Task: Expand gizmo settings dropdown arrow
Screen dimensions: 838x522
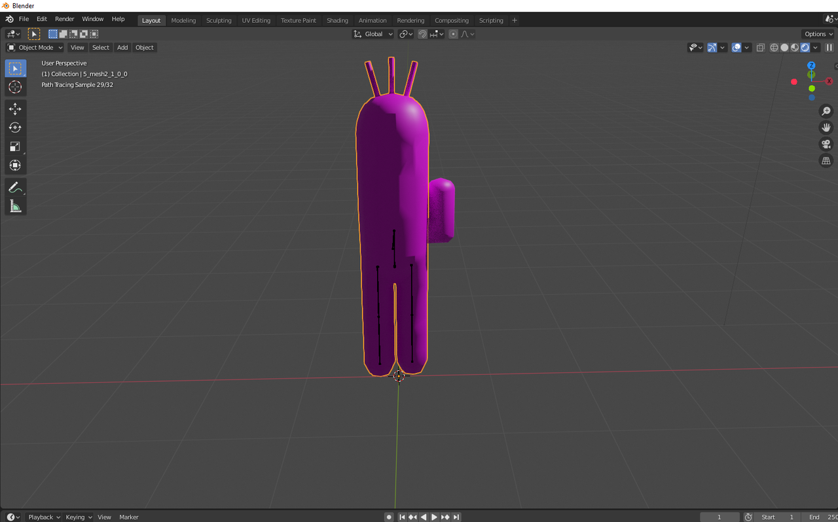Action: [x=722, y=47]
